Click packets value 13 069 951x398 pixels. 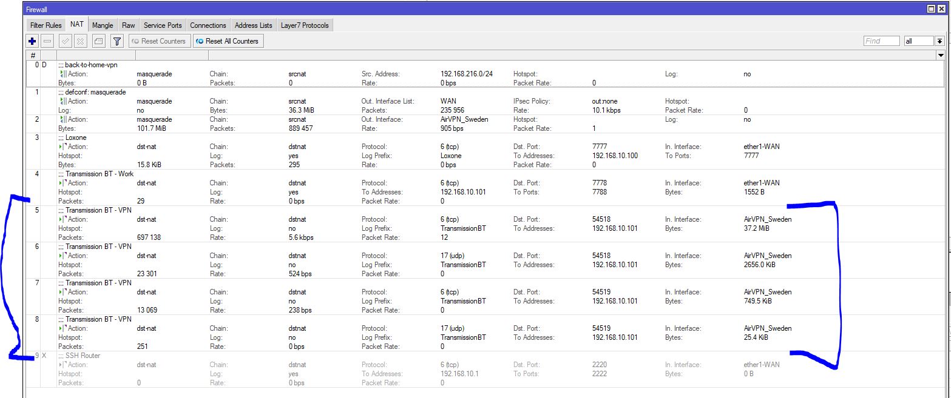147,310
